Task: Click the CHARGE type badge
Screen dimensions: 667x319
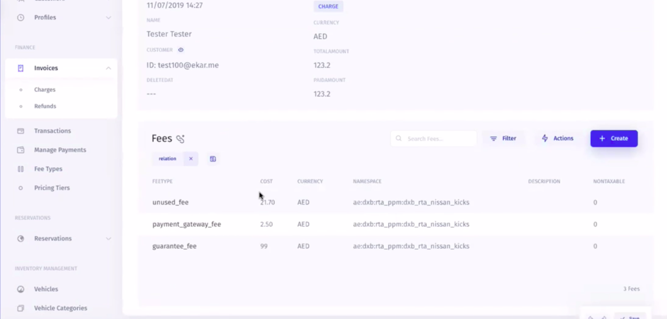Action: pyautogui.click(x=328, y=6)
